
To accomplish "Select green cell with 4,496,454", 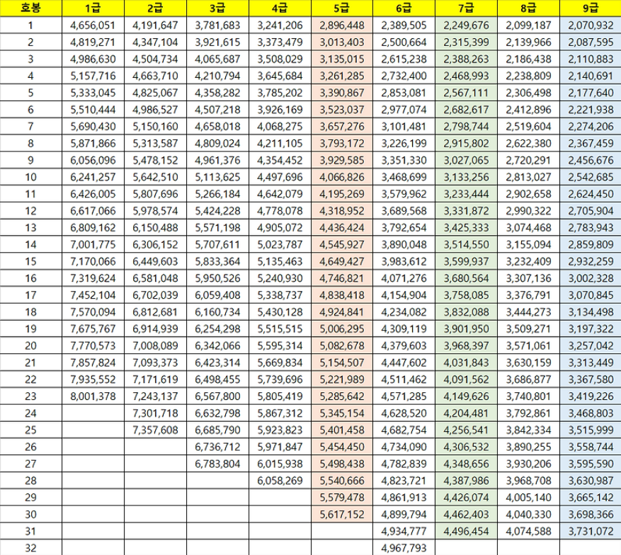I will click(x=466, y=530).
